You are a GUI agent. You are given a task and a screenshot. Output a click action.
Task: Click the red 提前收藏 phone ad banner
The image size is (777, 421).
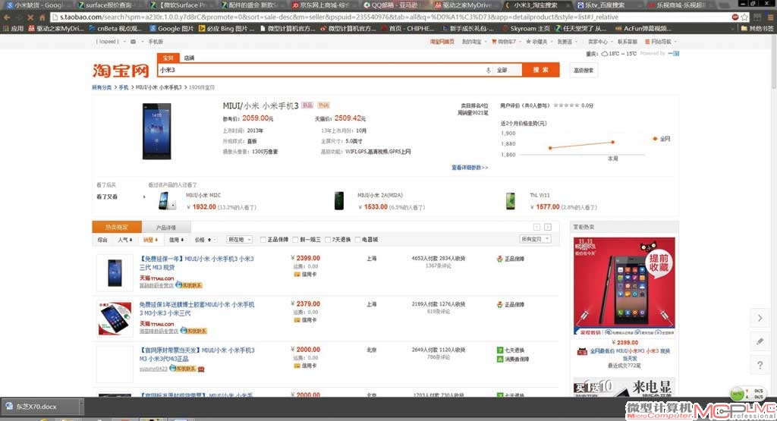[x=624, y=286]
